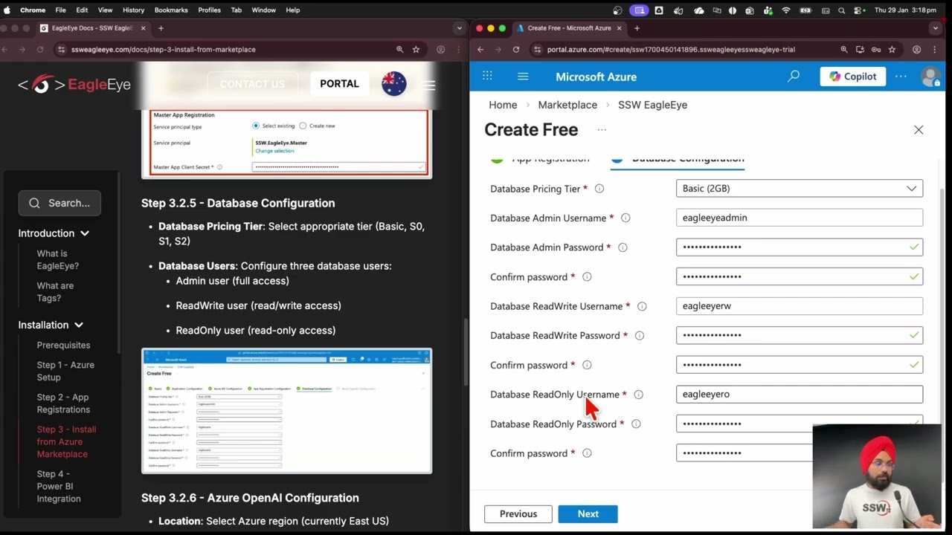Edit the Database ReadWrite Username field

point(800,305)
